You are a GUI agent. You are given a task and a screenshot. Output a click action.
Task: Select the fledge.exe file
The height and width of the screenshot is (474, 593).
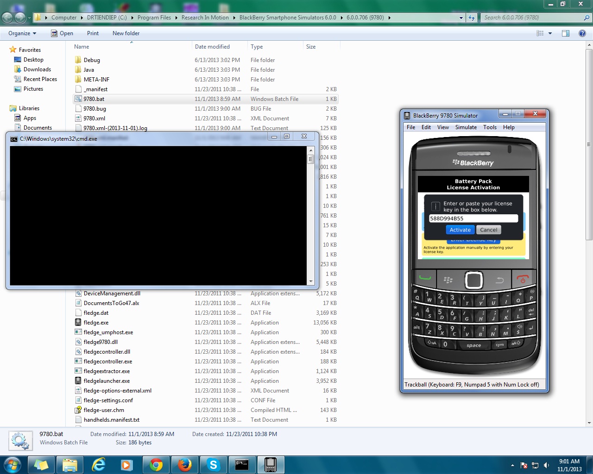coord(96,323)
